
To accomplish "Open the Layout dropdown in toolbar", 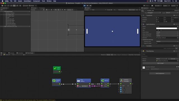I will [175, 6].
